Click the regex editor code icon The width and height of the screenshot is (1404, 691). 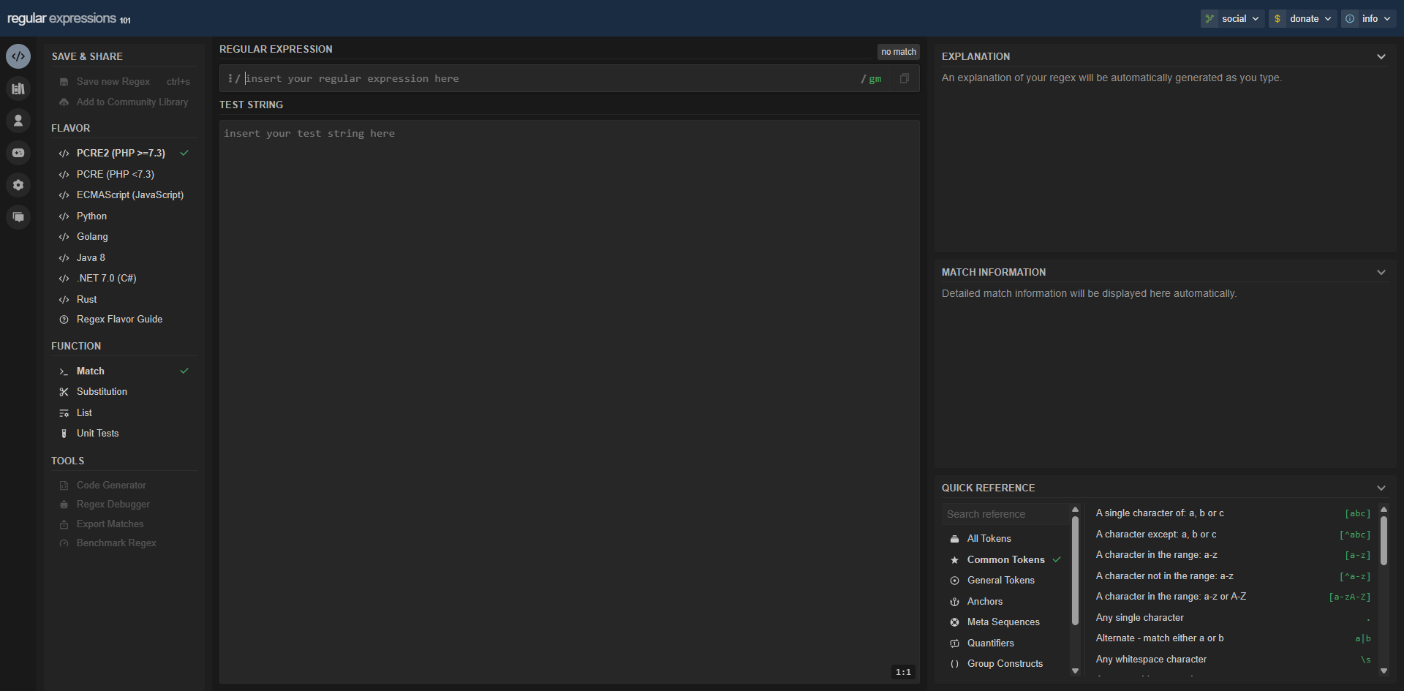18,56
